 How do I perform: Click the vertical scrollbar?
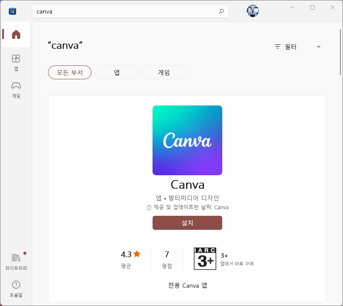340,52
